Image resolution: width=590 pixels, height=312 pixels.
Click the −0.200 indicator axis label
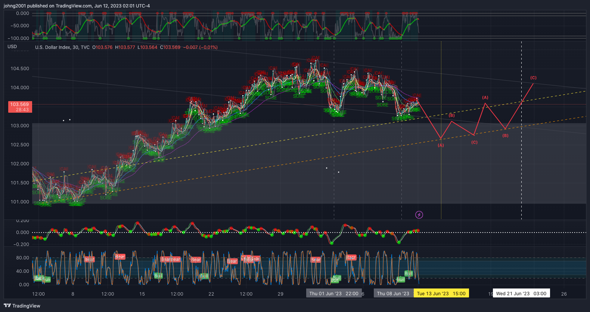point(21,244)
